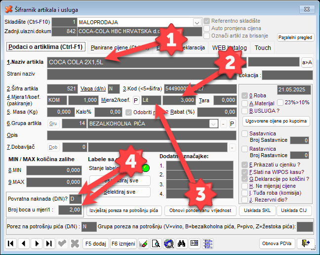This screenshot has height=255, width=320.
Task: Switch to the Touch tab
Action: click(x=262, y=47)
